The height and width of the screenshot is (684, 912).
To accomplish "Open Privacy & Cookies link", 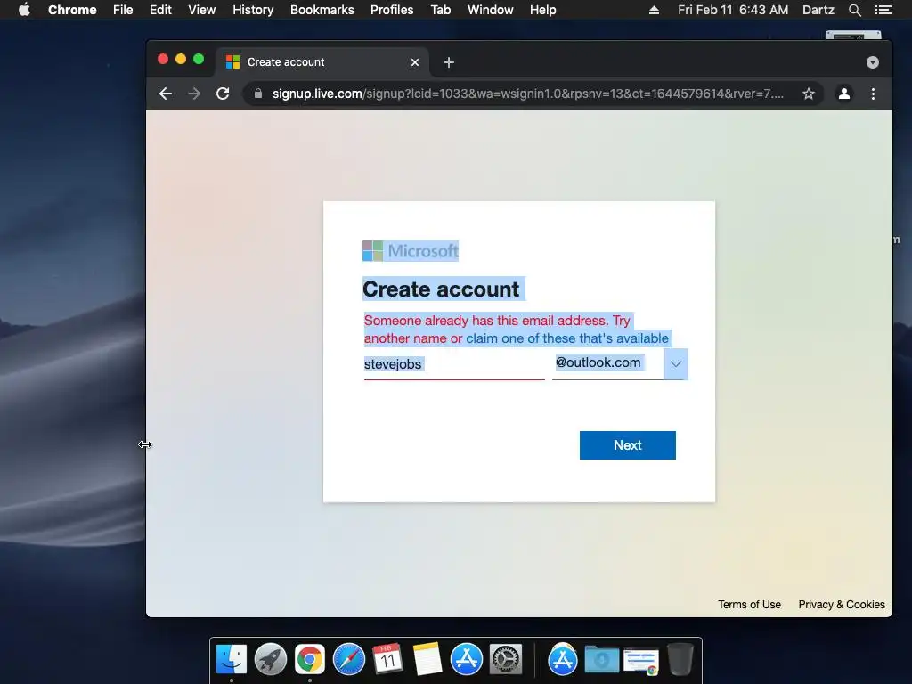I will coord(842,605).
